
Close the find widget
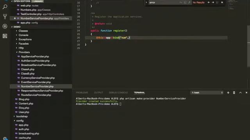click(222, 2)
